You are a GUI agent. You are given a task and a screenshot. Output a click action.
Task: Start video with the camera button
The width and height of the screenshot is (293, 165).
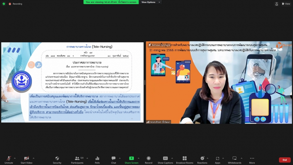(x=26, y=159)
